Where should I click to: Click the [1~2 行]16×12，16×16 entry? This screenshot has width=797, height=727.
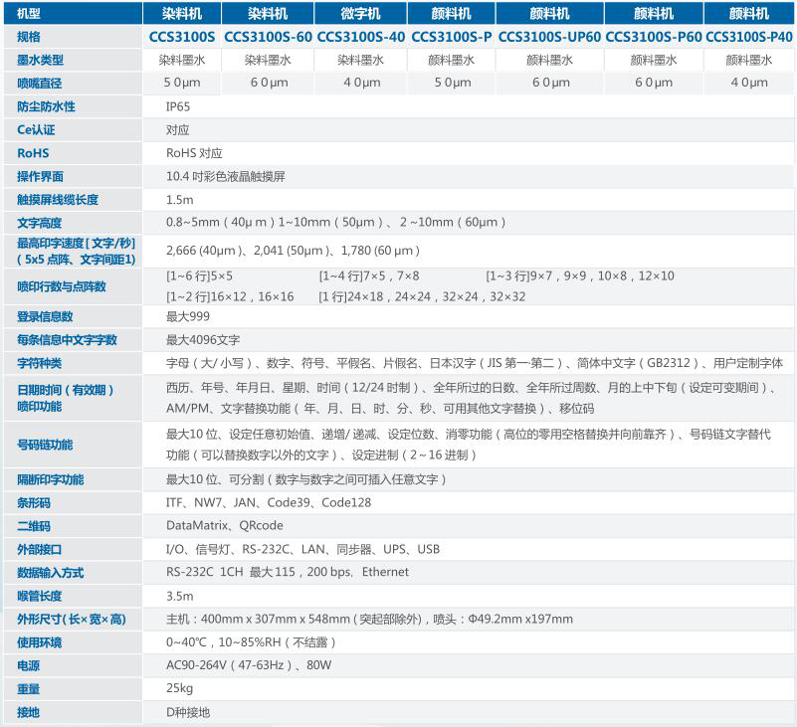[x=230, y=296]
